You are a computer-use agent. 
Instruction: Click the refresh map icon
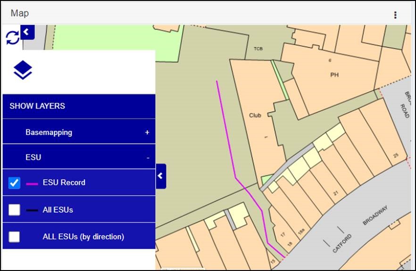(x=12, y=38)
